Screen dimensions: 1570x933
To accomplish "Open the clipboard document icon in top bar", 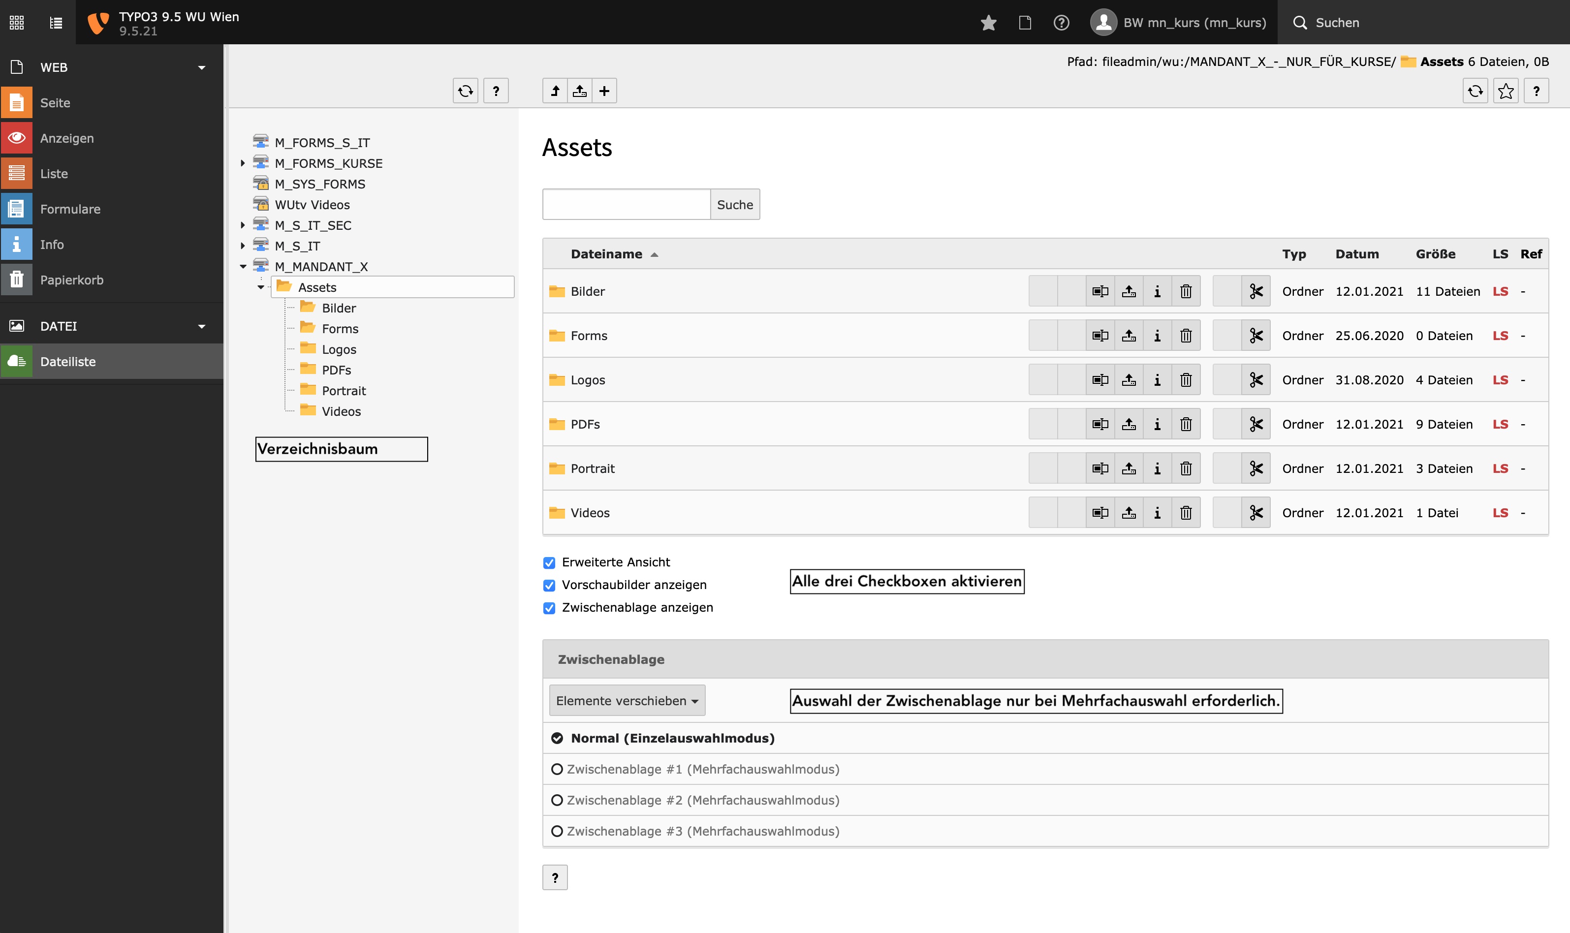I will [1025, 23].
